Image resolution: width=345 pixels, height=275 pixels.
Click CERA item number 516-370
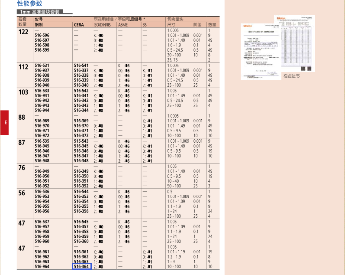81,126
